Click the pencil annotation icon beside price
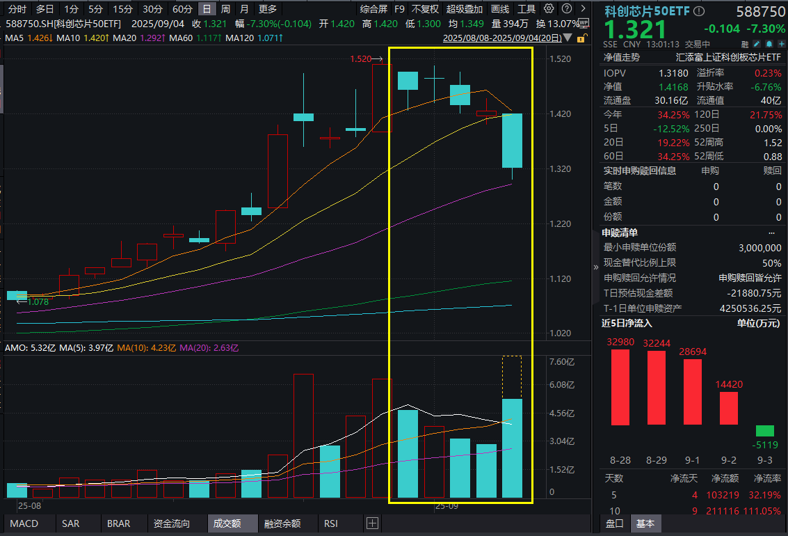This screenshot has height=536, width=788. [757, 43]
